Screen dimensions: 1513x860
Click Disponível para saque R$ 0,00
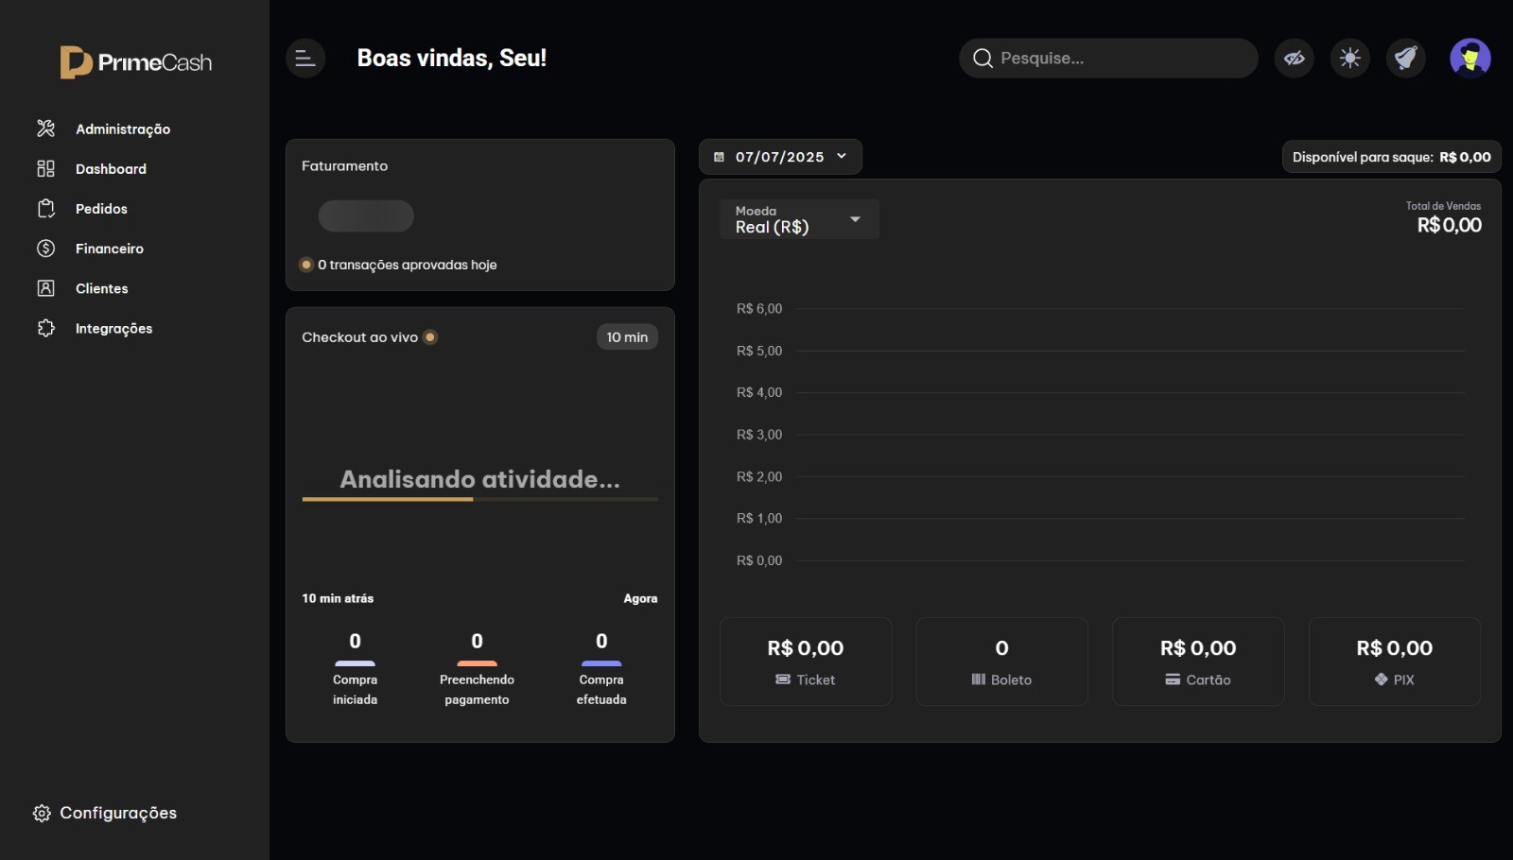tap(1390, 157)
